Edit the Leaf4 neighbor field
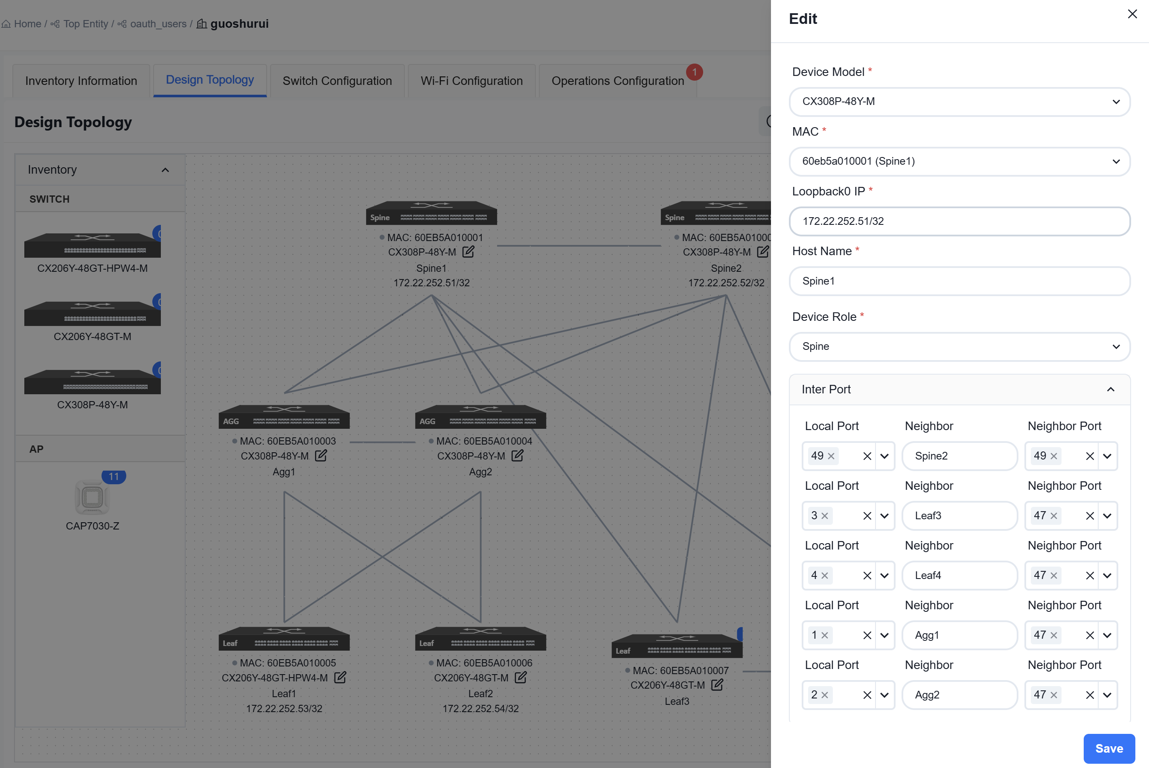 coord(960,576)
